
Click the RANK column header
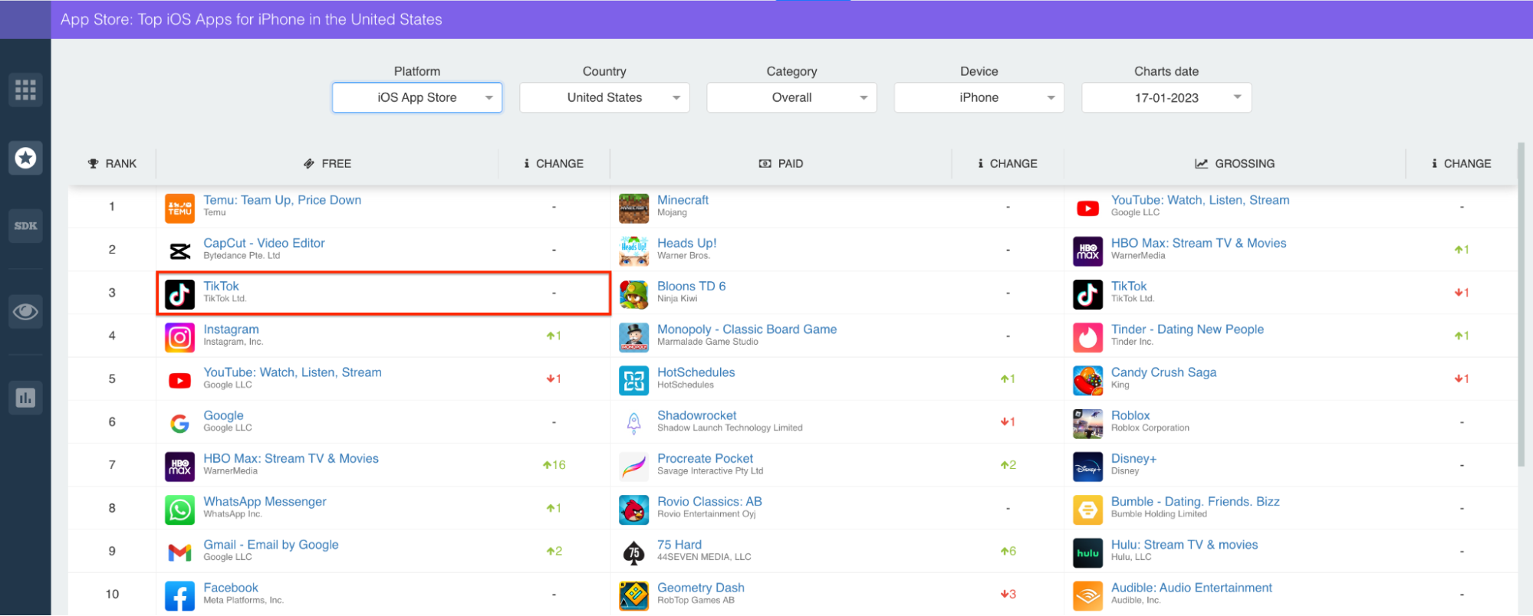(x=112, y=163)
